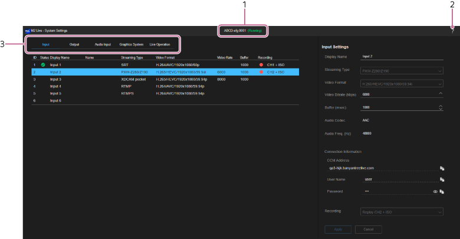Select the Input 5 row

coord(165,93)
